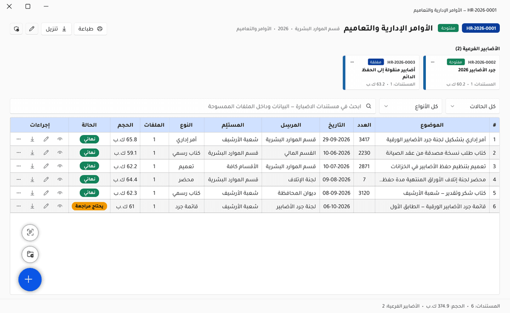510x313 pixels.
Task: Sort by the الحالة column header
Action: point(89,125)
